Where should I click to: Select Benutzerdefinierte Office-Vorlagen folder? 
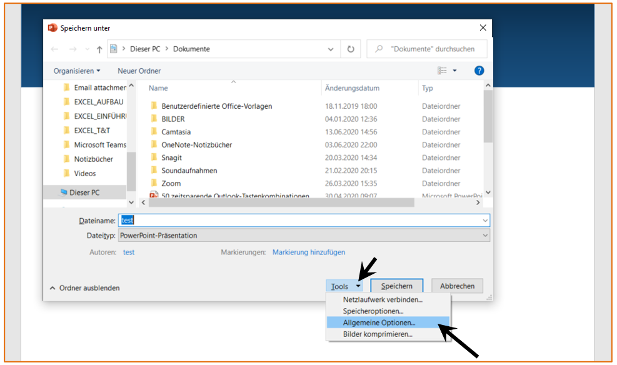[x=216, y=106]
